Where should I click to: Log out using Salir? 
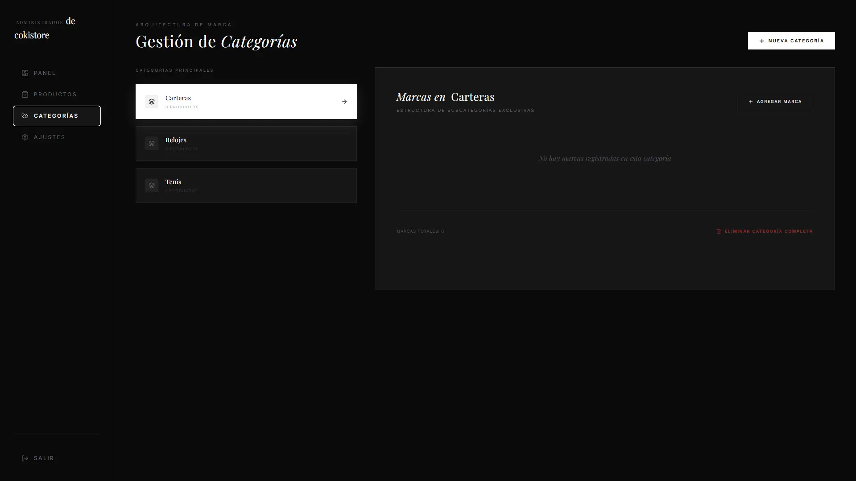[x=57, y=458]
